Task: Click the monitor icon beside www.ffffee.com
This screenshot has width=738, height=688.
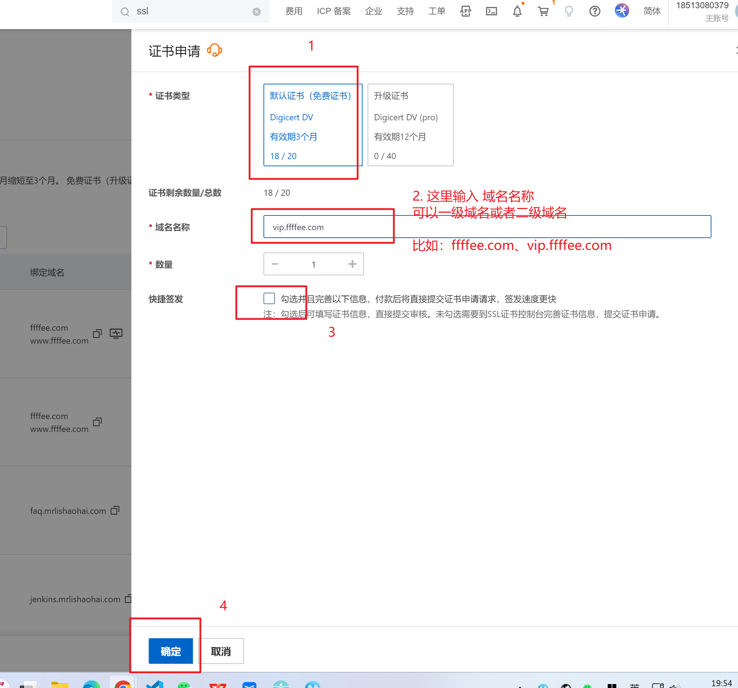Action: pos(116,334)
